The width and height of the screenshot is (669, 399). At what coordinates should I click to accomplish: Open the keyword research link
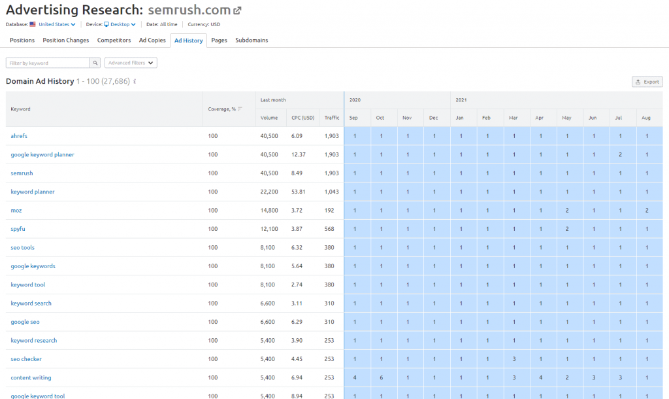[34, 341]
